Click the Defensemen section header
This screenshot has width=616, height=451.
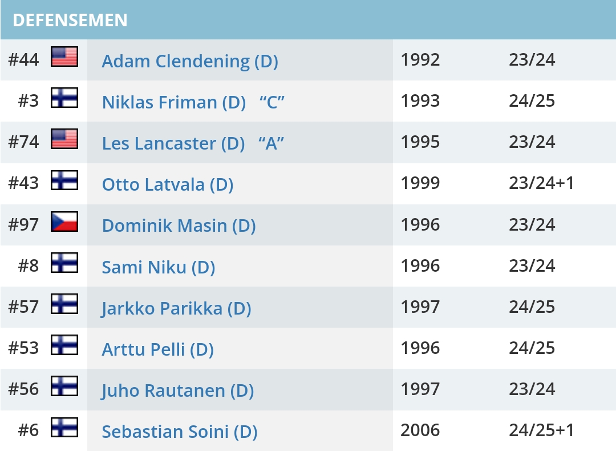point(70,20)
